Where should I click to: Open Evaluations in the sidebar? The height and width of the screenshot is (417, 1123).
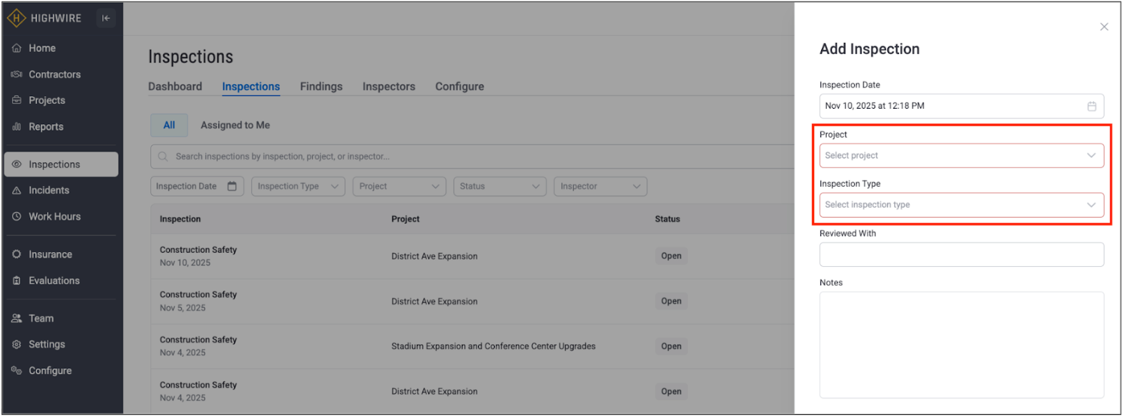point(53,281)
